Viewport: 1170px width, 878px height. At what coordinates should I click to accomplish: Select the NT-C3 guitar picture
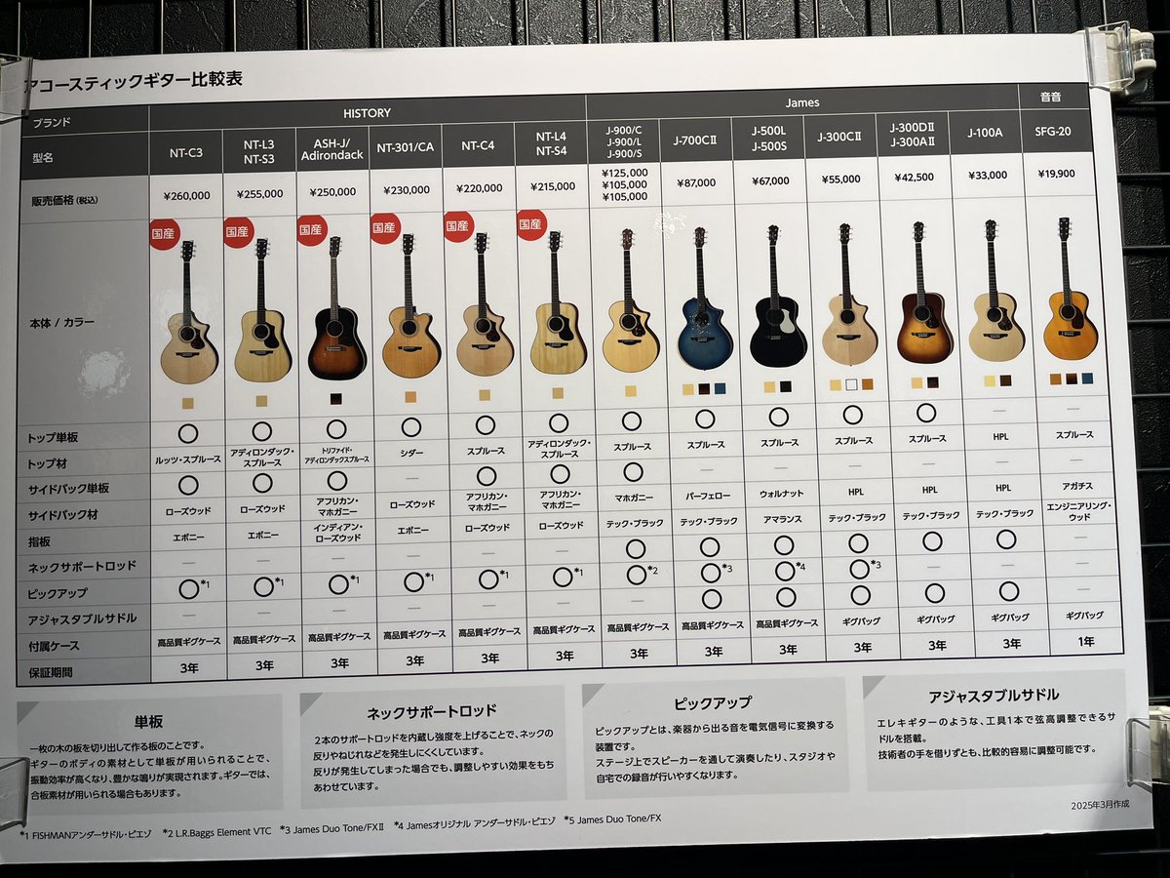pyautogui.click(x=187, y=313)
